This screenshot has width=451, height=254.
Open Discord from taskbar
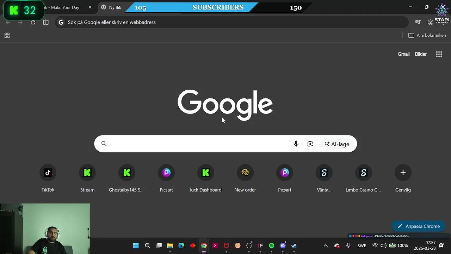[283, 246]
